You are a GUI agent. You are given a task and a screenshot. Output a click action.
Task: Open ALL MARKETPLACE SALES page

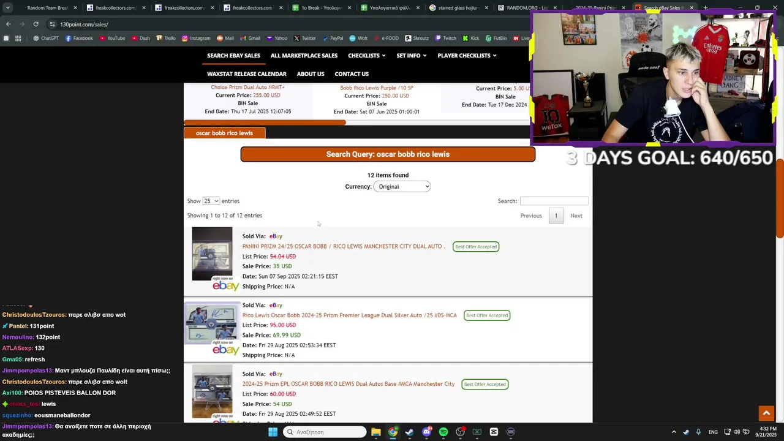[x=304, y=55]
